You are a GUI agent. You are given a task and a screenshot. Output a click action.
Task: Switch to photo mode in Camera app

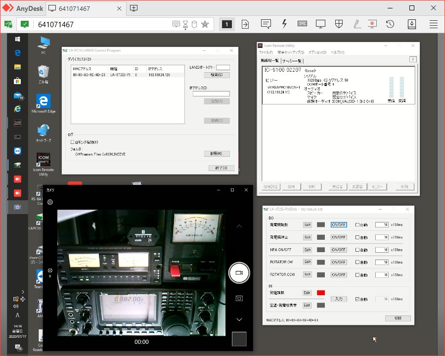point(239,298)
